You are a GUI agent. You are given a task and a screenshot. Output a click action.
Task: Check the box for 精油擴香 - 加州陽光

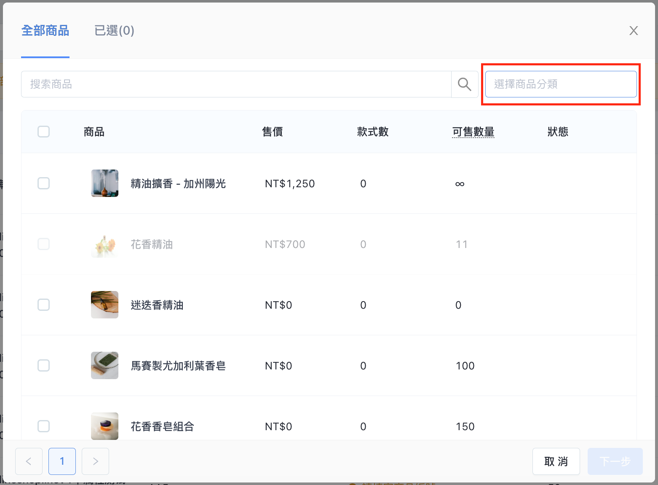click(44, 183)
